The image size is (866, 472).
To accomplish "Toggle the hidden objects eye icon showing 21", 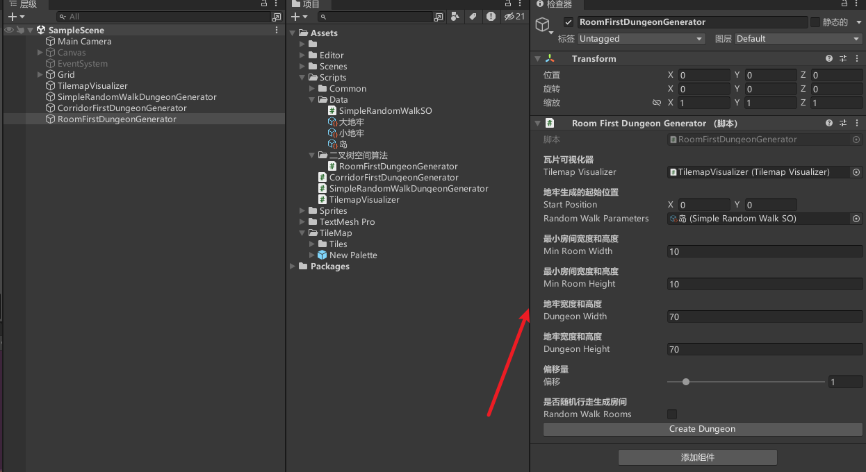I will click(x=508, y=16).
